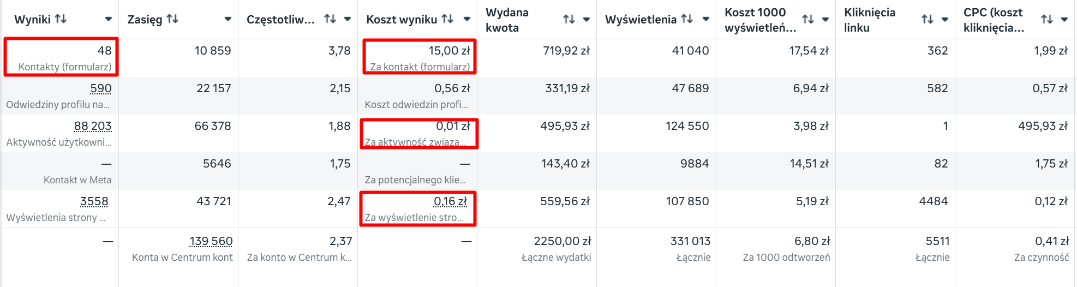Sort Wydana kwota column with arrows
The width and height of the screenshot is (1077, 287).
(569, 20)
